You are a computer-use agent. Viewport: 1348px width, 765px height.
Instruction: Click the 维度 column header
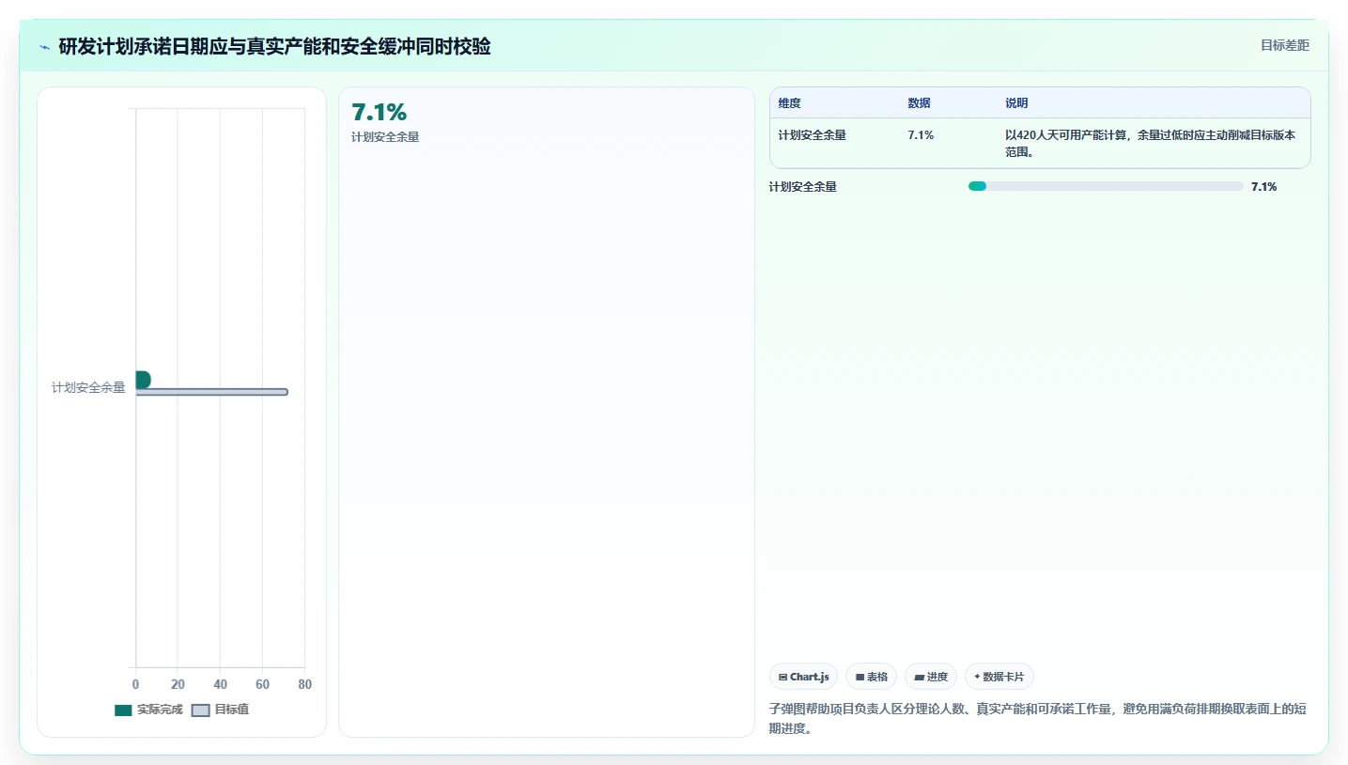point(789,103)
